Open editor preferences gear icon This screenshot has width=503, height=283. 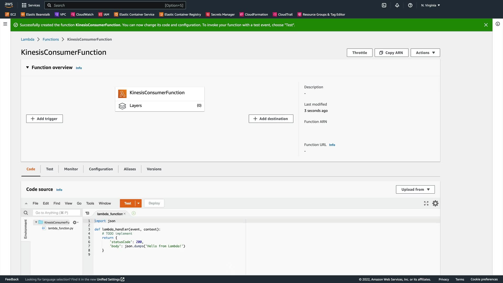[x=435, y=203]
